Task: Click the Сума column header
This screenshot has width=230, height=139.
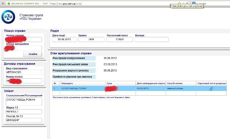Action: pyautogui.click(x=109, y=83)
